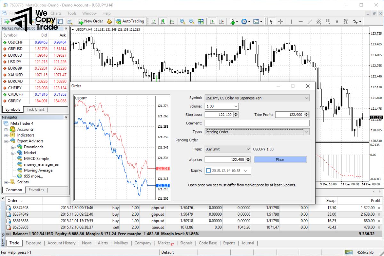Enable the Expiry checkbox in Order dialog

tap(209, 171)
